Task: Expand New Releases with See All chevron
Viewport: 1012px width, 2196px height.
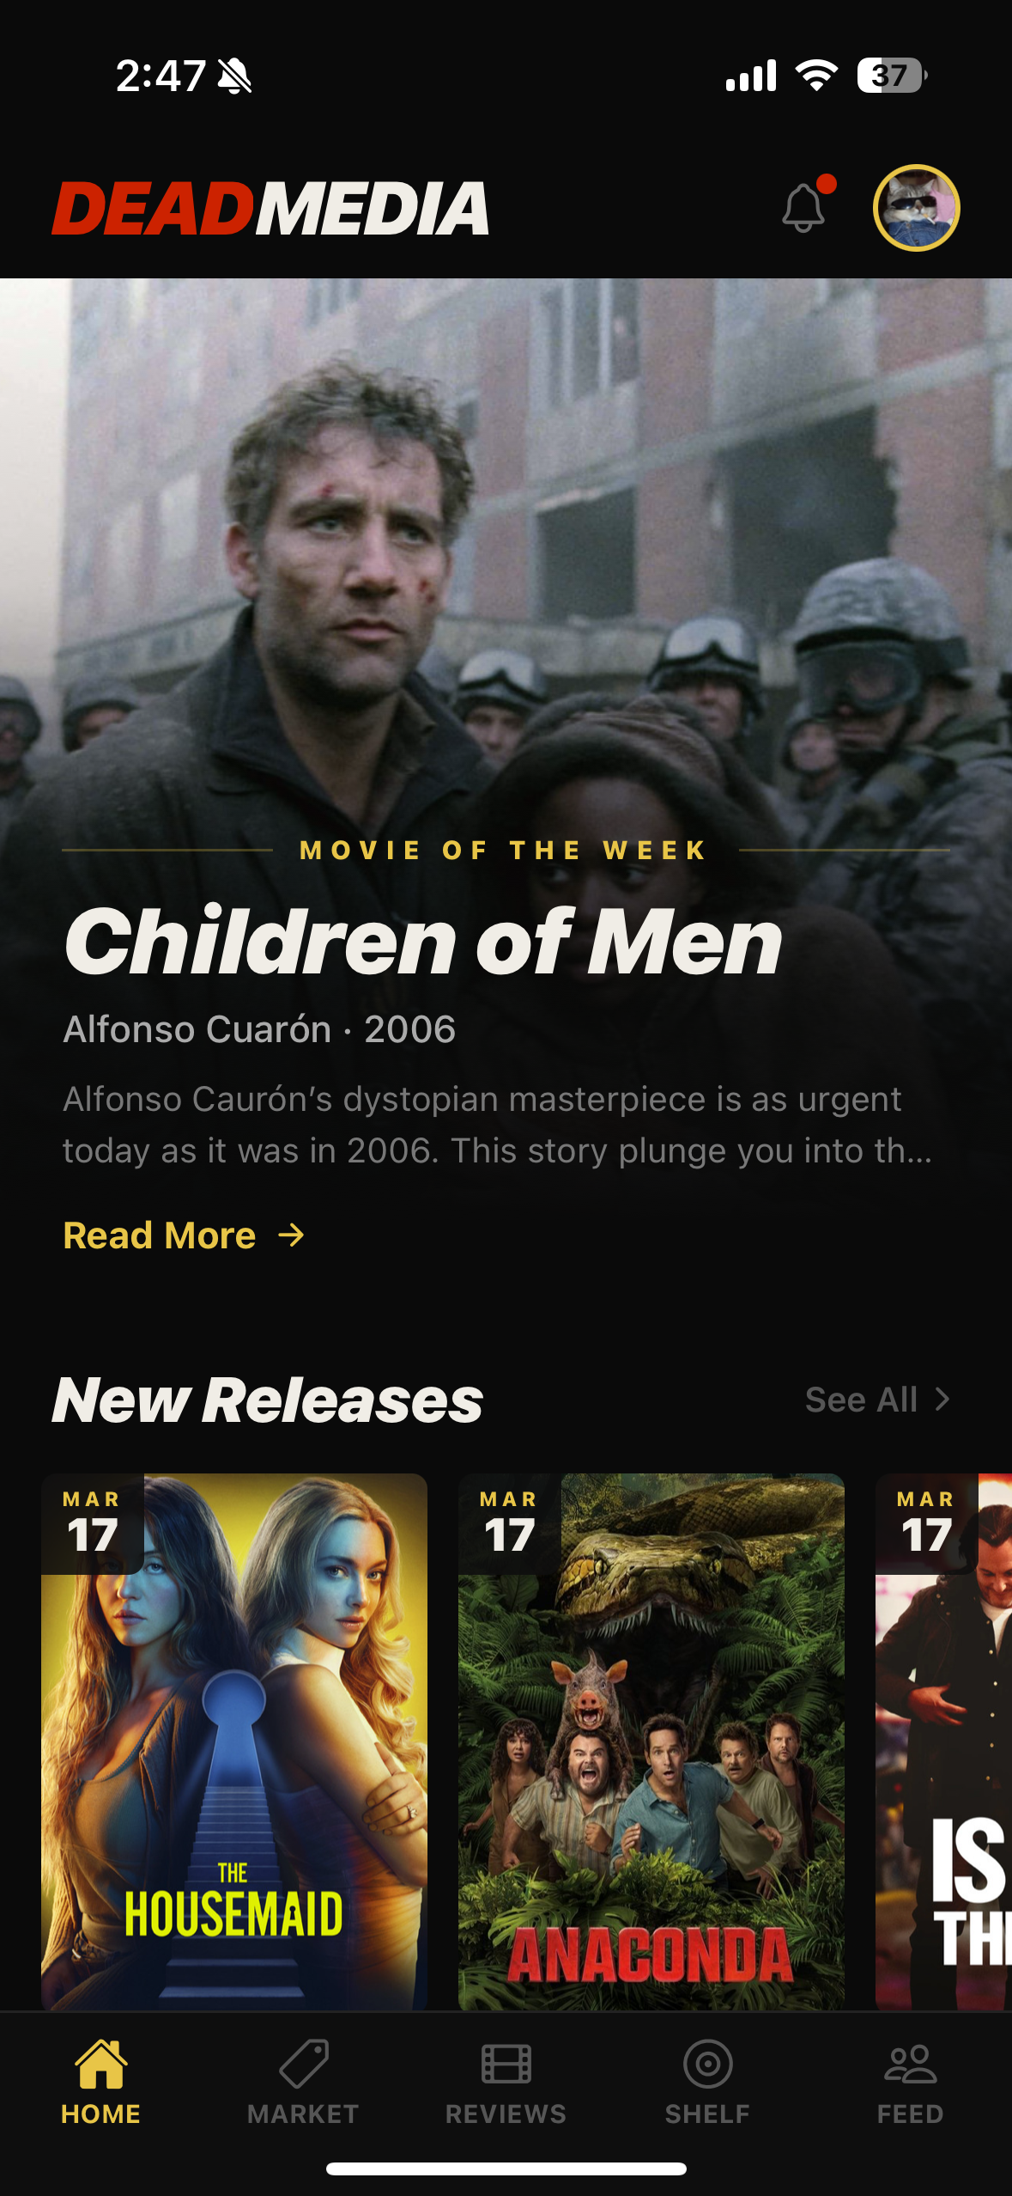Action: [x=942, y=1400]
